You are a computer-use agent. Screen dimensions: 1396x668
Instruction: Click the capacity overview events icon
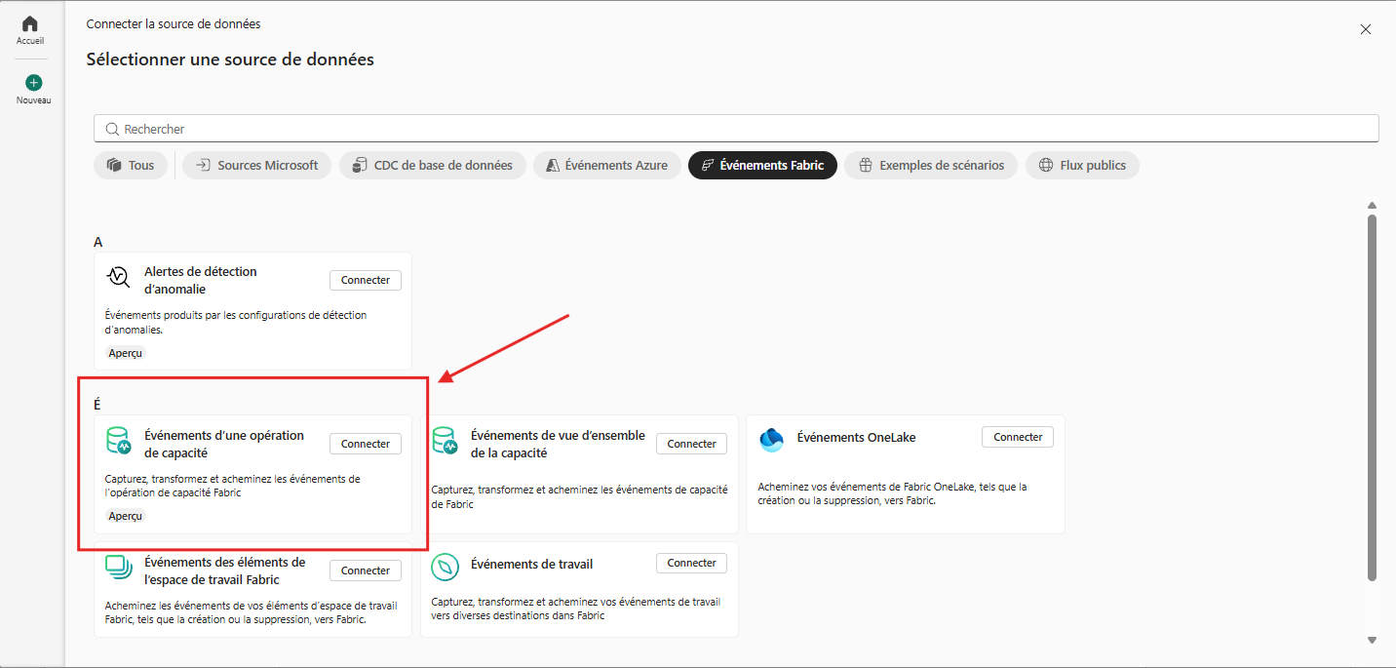[x=445, y=441]
